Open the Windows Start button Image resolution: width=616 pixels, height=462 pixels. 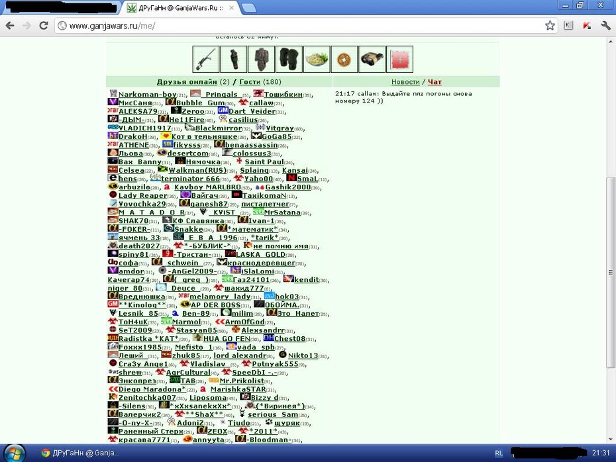pyautogui.click(x=14, y=453)
